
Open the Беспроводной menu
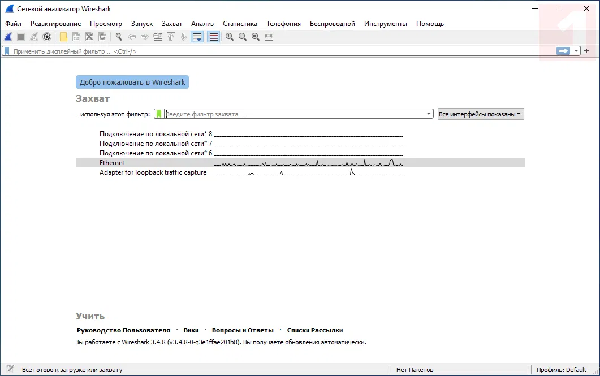coord(333,24)
